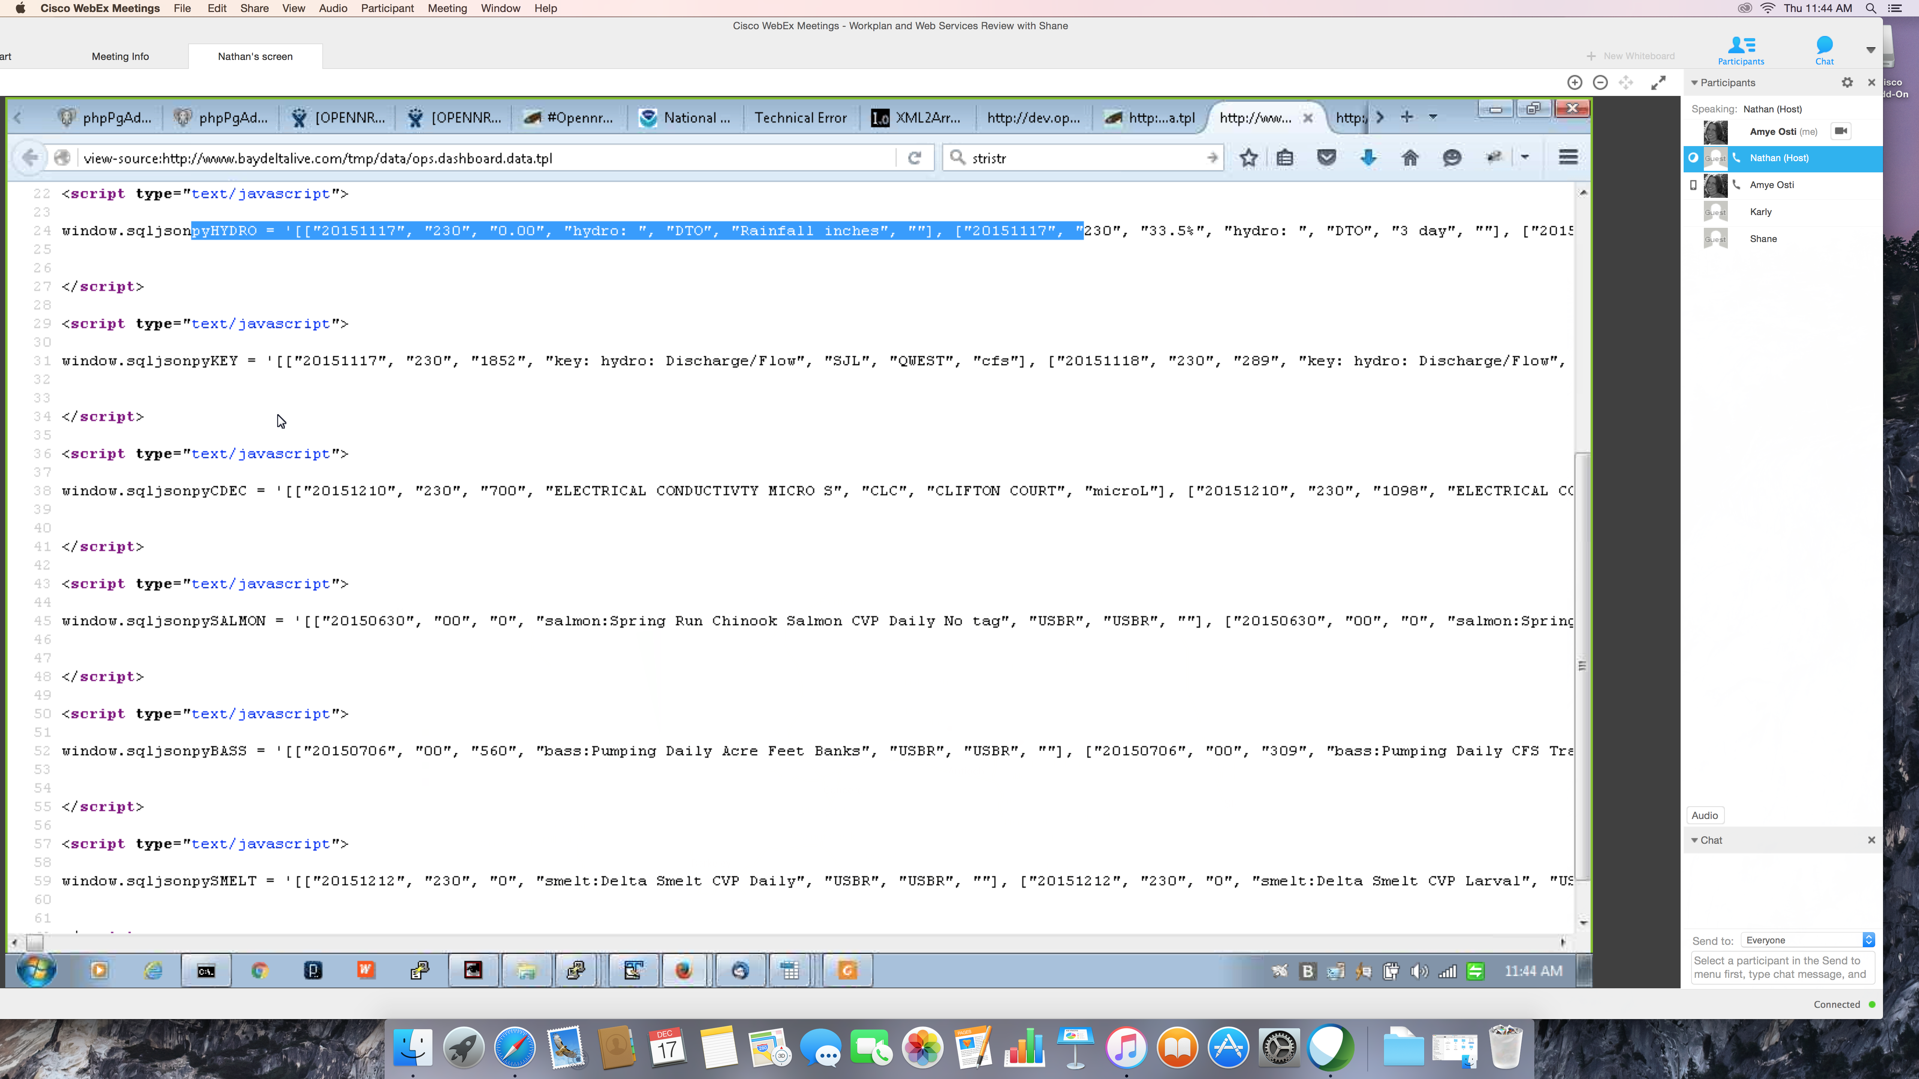Toggle Amye Osti's video camera icon
Image resolution: width=1919 pixels, height=1079 pixels.
pyautogui.click(x=1841, y=131)
